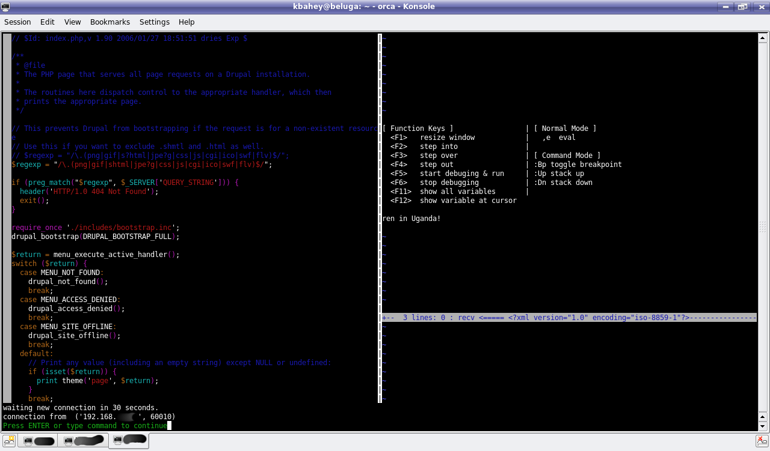Click the 'connection from' message line
770x451 pixels.
pos(89,417)
